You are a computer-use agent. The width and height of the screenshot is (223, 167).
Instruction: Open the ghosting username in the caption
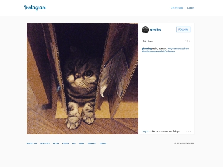point(147,49)
